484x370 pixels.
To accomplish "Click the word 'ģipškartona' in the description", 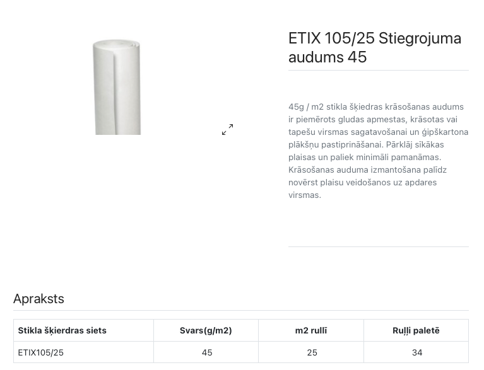I will coord(444,132).
